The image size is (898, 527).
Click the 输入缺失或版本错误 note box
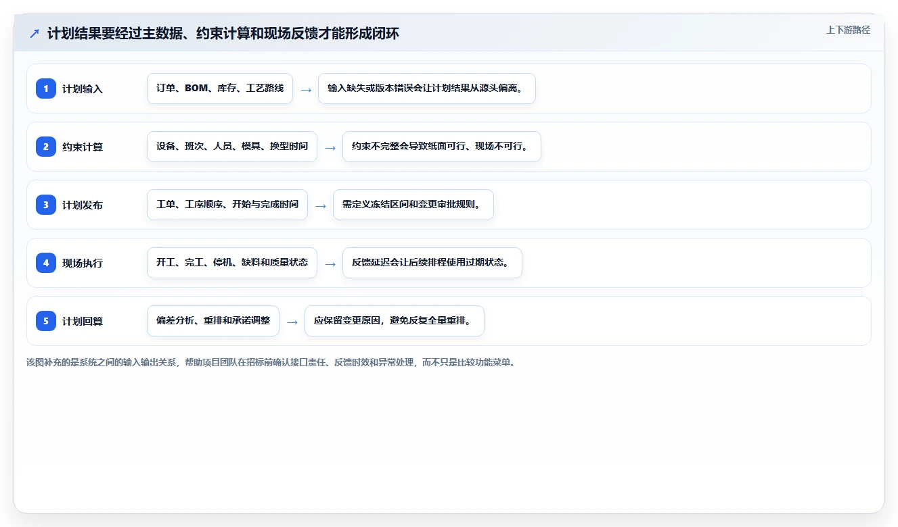click(x=427, y=89)
